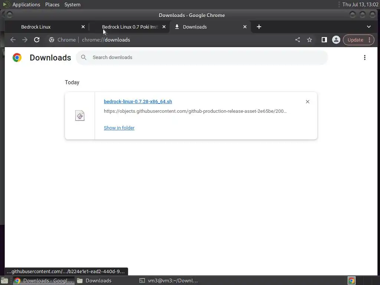Close the Bedrock Linux 0.7 Poki tab

click(x=164, y=27)
